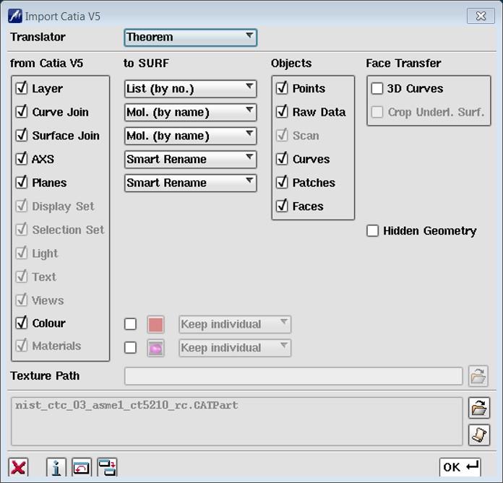Click the 'Objects' heading

click(291, 64)
